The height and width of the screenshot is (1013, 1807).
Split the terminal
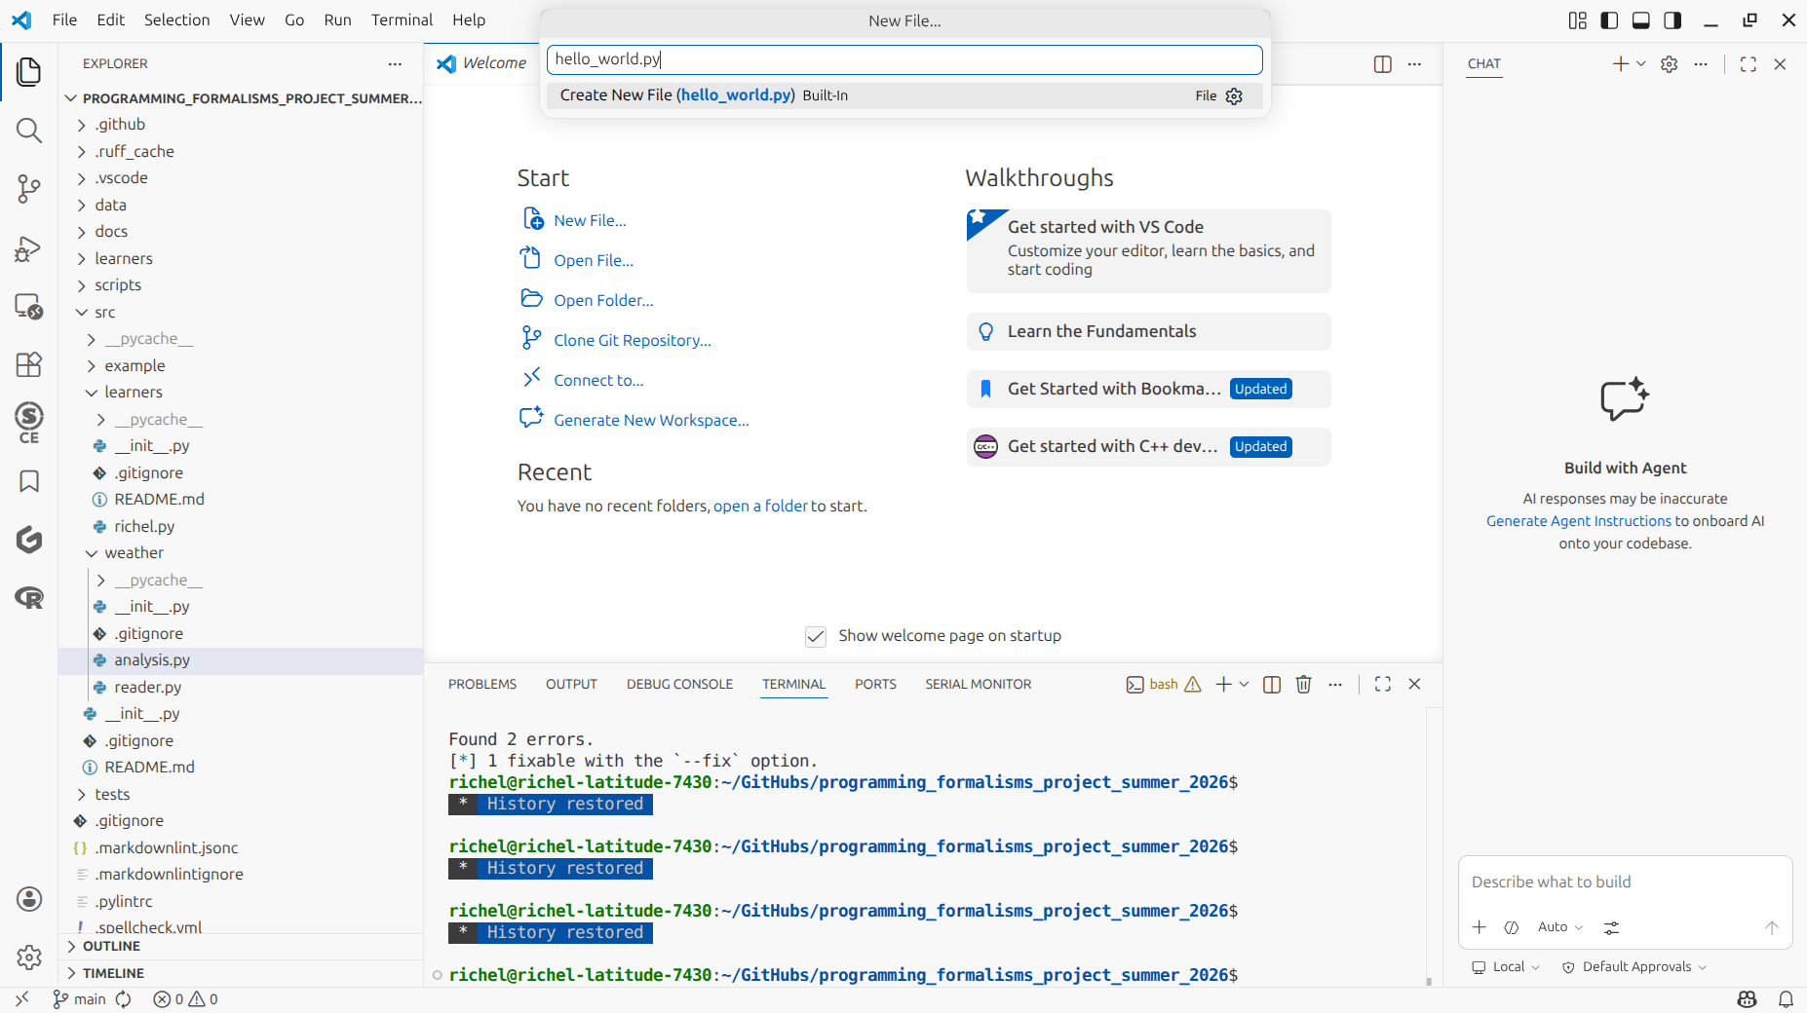[x=1272, y=685]
